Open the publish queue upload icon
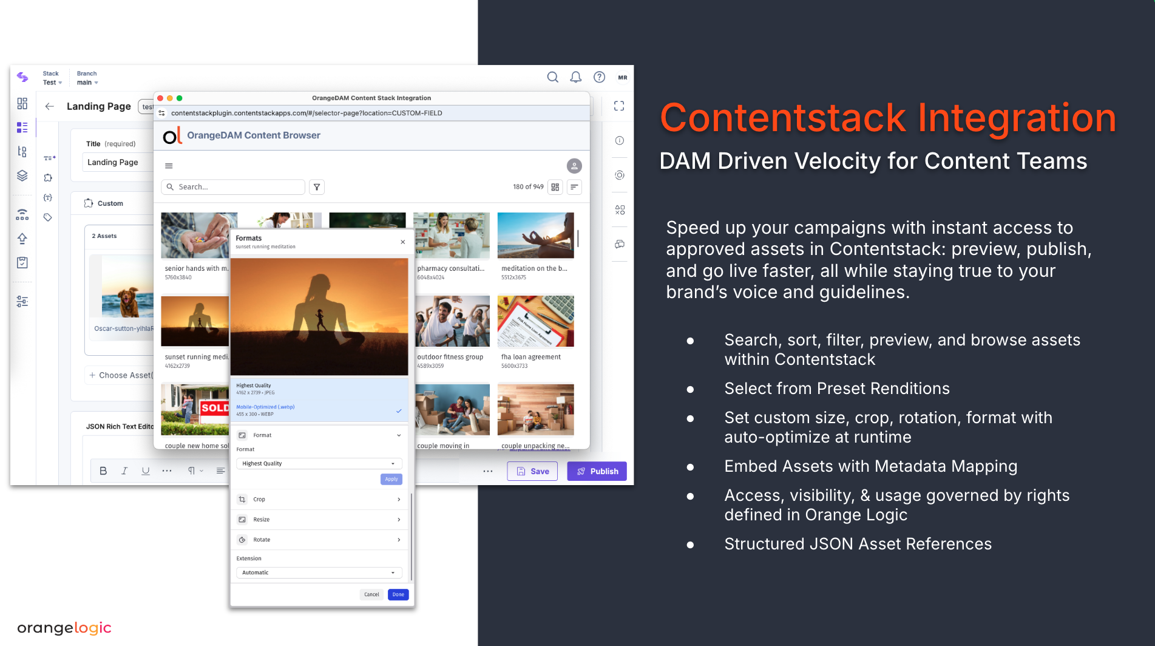 [x=22, y=239]
